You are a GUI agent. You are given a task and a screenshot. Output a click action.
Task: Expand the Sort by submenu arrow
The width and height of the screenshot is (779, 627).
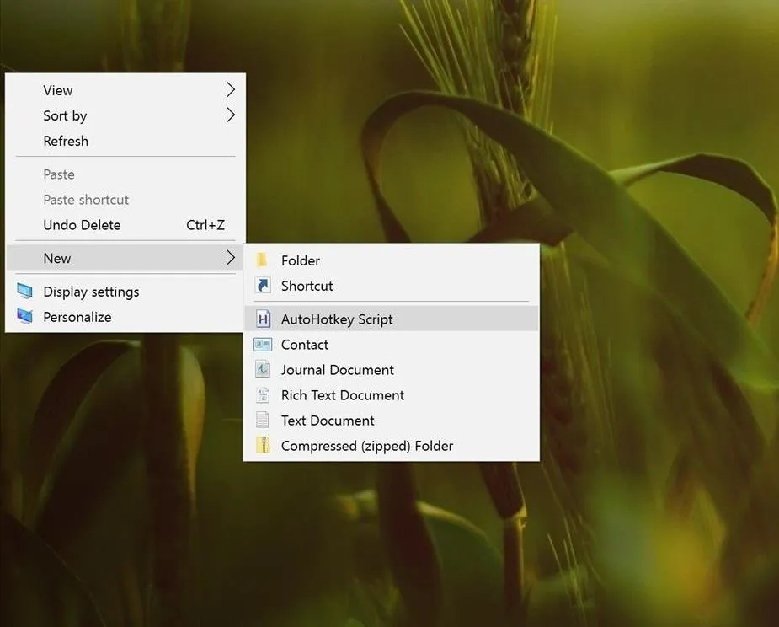coord(231,115)
